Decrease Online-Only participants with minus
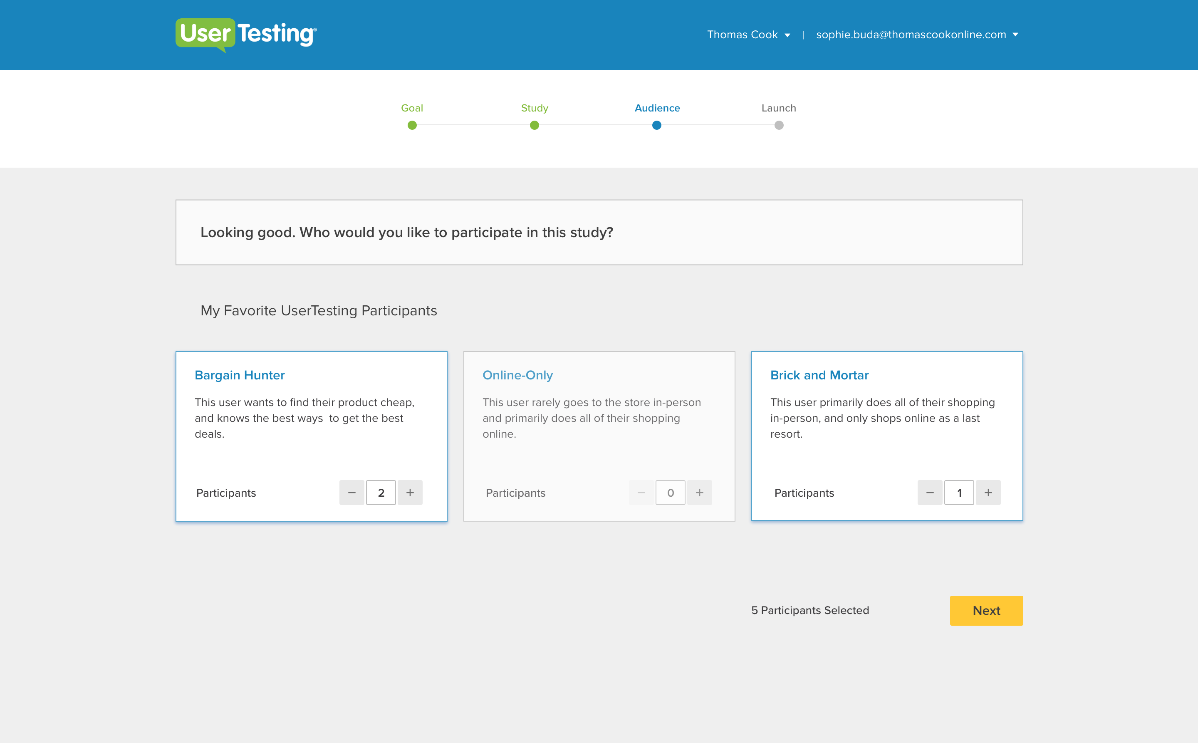 point(641,493)
